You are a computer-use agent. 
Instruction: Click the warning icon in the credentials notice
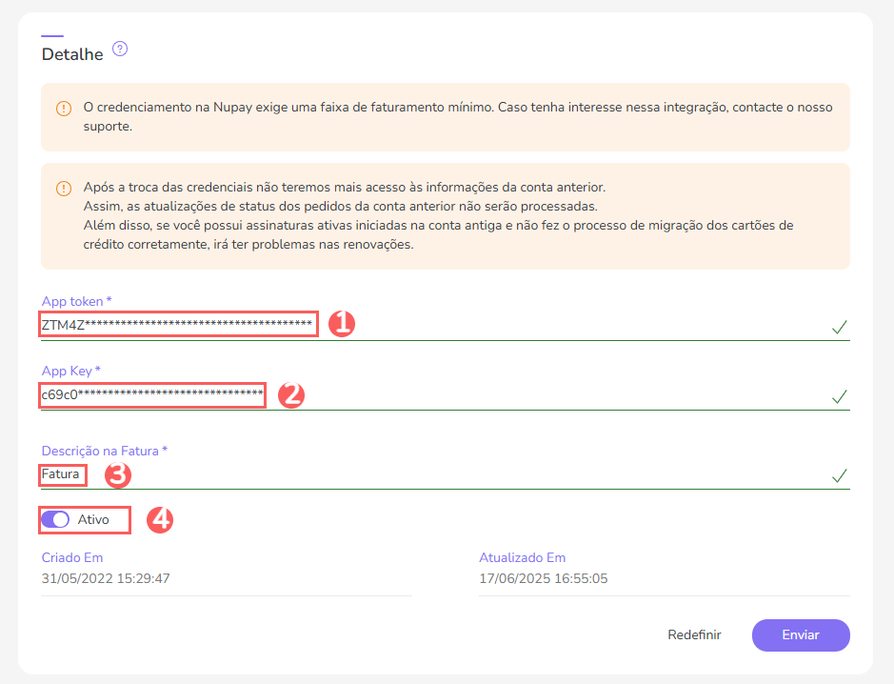[64, 188]
